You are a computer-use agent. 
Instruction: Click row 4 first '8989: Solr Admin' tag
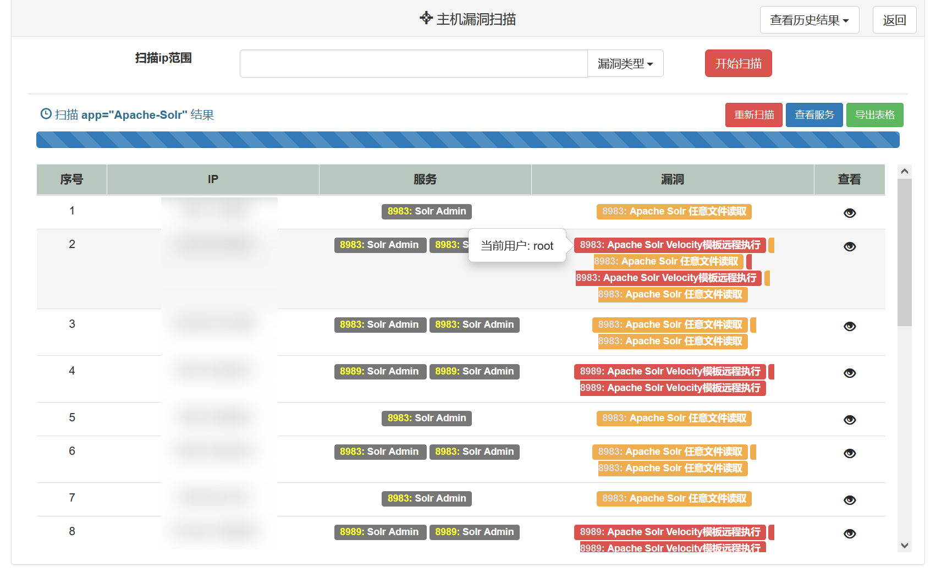[379, 371]
